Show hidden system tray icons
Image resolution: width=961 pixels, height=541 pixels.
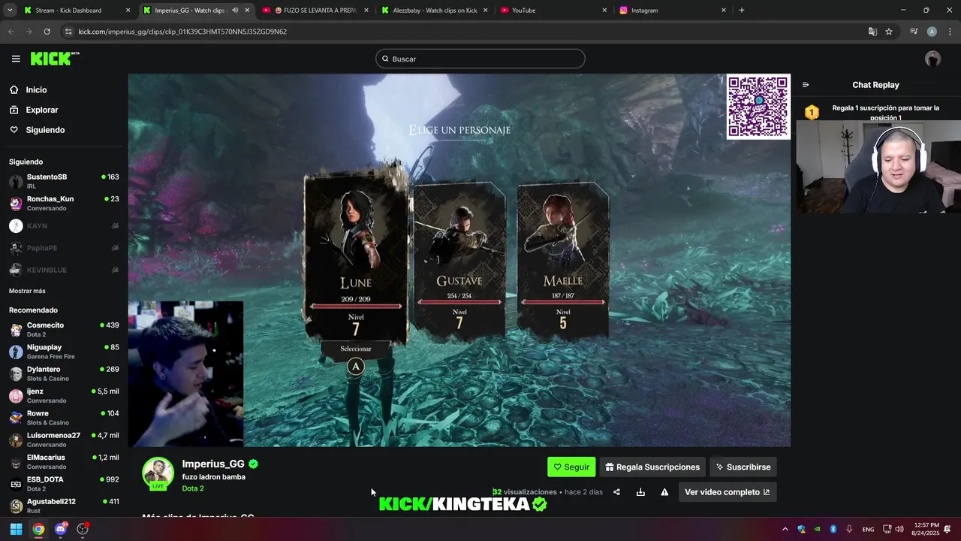785,529
